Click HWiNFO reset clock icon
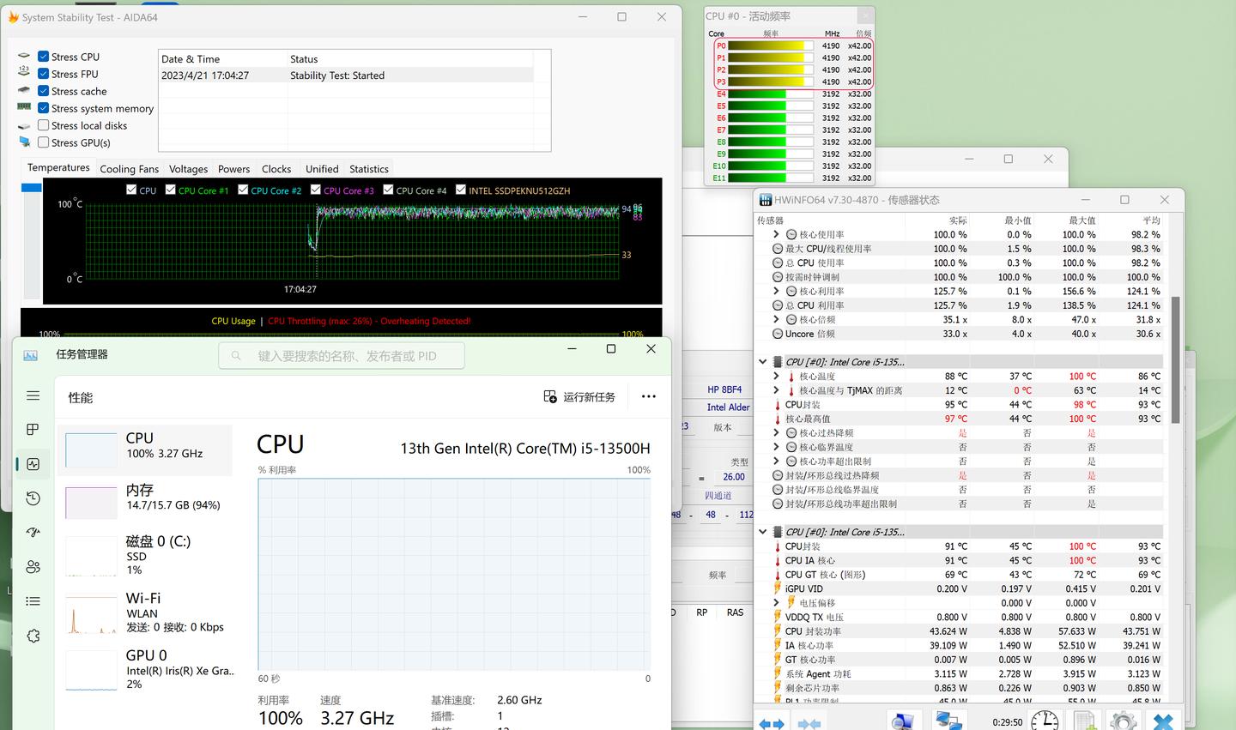The image size is (1236, 730). [1044, 721]
